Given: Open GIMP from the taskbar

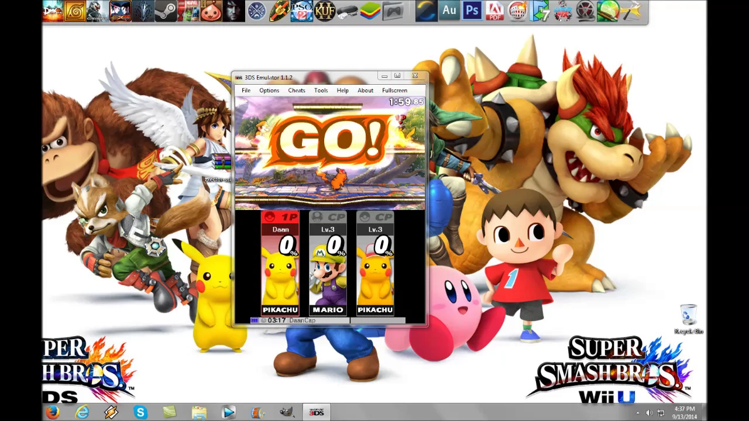Looking at the screenshot, I should tap(287, 412).
